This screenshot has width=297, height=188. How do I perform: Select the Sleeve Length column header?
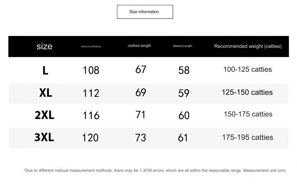pyautogui.click(x=182, y=46)
